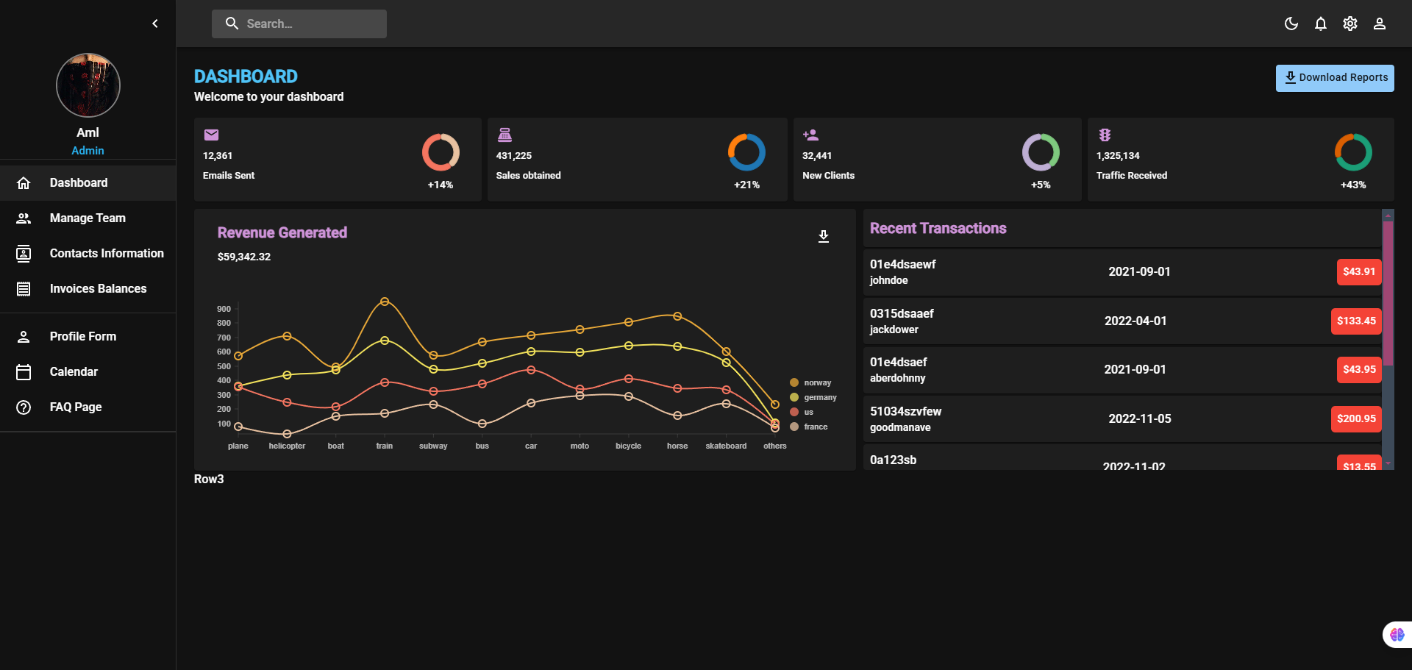Click the magnifying glass search icon
This screenshot has width=1412, height=670.
(232, 24)
